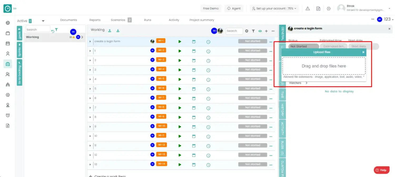The width and height of the screenshot is (395, 177).
Task: Open the three dots menu for WI-6
Action: [271, 89]
